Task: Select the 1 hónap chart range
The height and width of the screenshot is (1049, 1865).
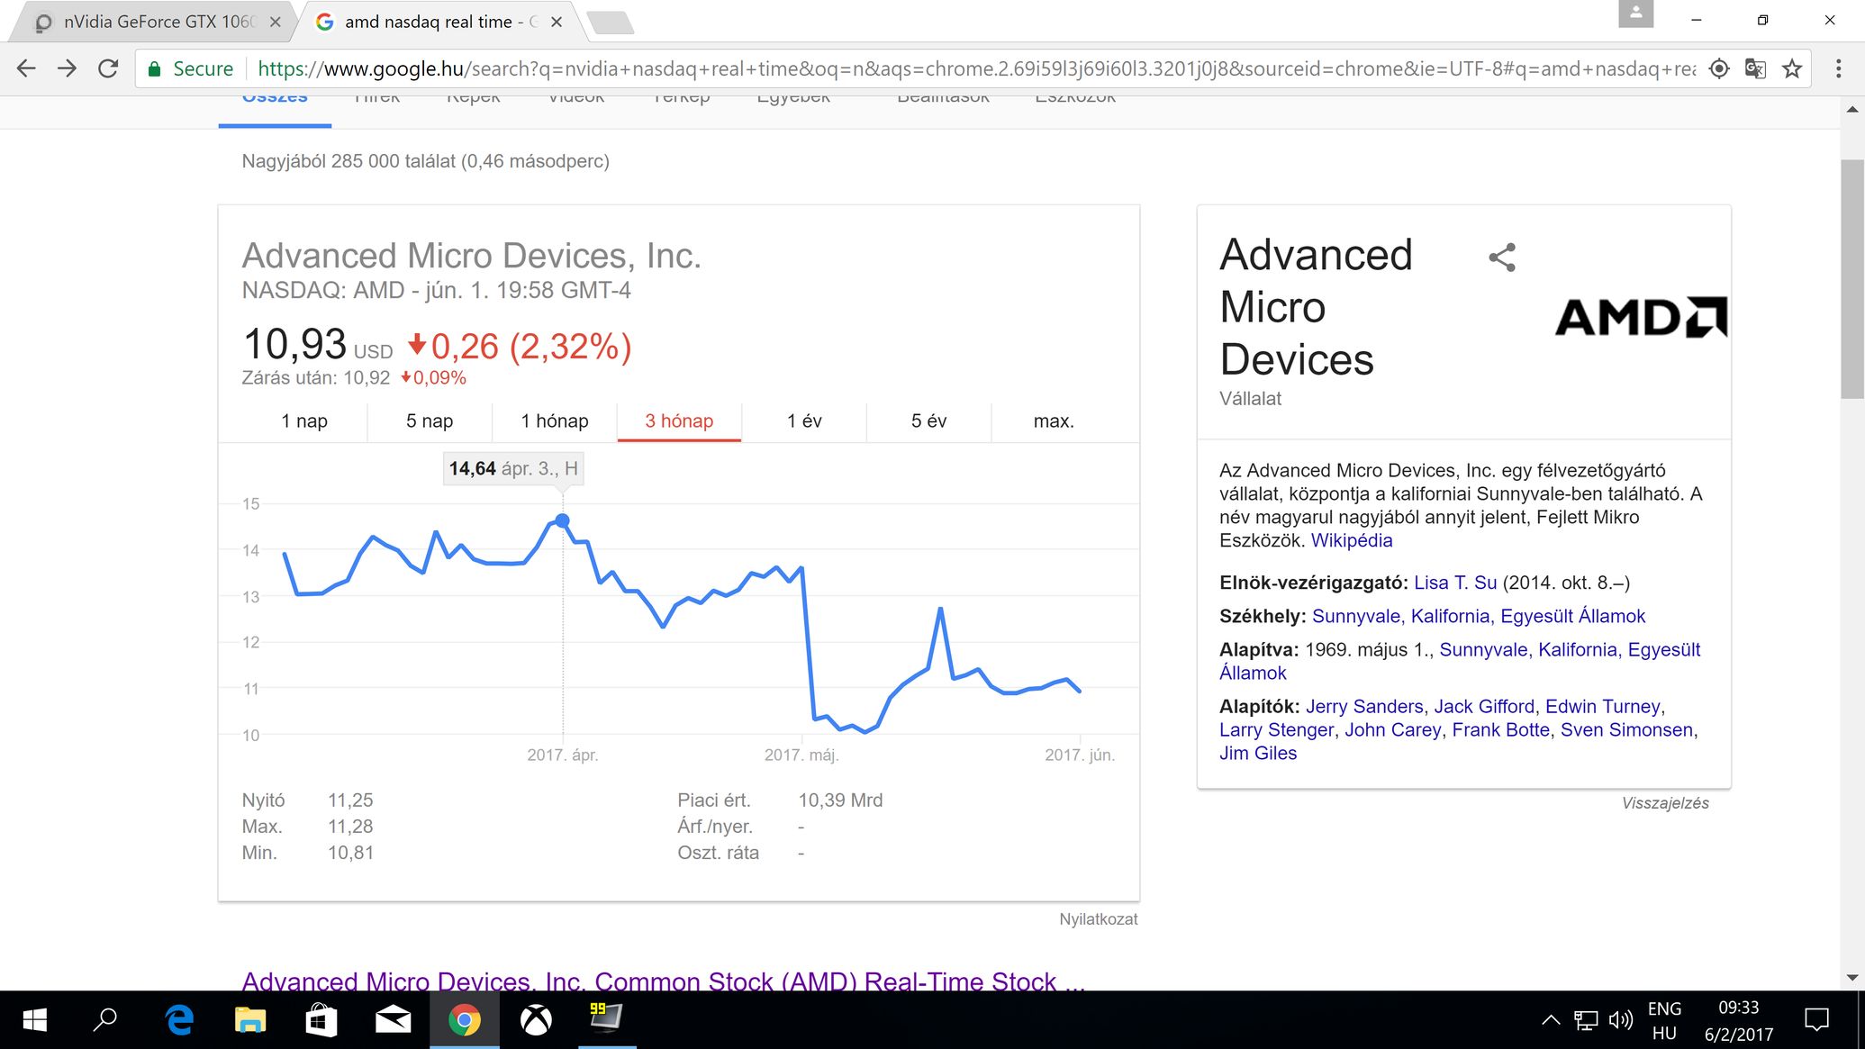Action: (555, 421)
